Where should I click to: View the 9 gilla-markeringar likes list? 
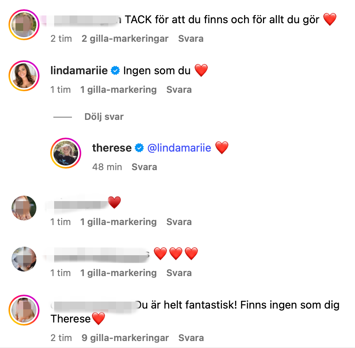tap(125, 338)
